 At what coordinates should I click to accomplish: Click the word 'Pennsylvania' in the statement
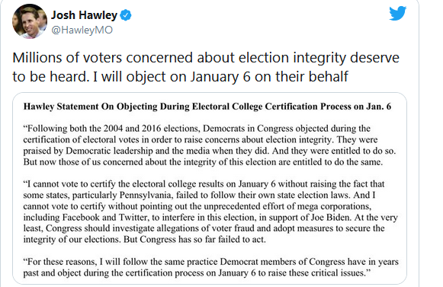(145, 196)
